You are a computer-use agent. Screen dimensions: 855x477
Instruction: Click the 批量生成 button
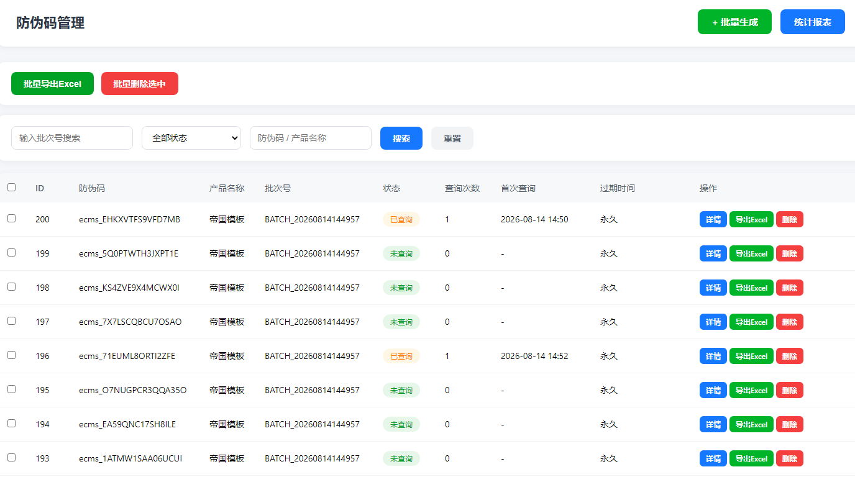734,22
